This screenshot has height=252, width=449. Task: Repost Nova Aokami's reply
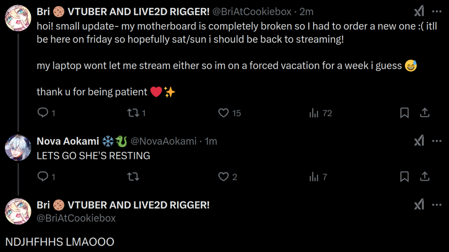[133, 177]
